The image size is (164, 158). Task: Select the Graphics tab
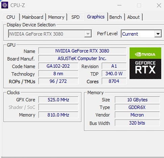tap(96, 17)
